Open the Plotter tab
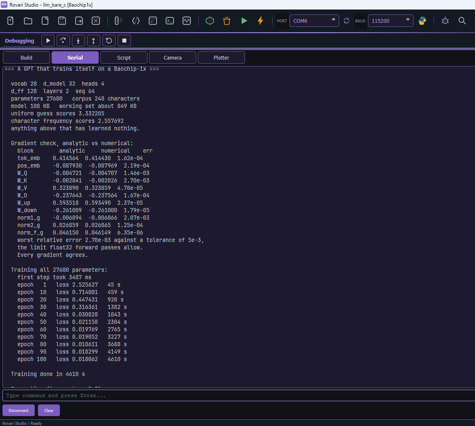This screenshot has height=426, width=475. pos(221,57)
